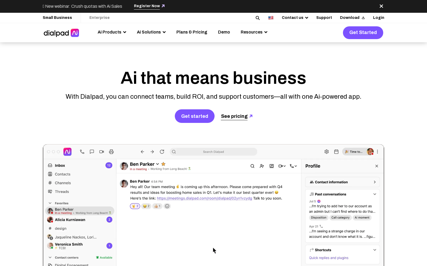Click the Download link
The image size is (427, 266).
click(352, 18)
